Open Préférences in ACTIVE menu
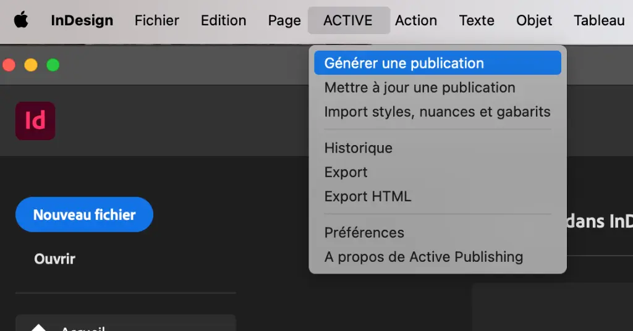Image resolution: width=633 pixels, height=331 pixels. (x=438, y=233)
